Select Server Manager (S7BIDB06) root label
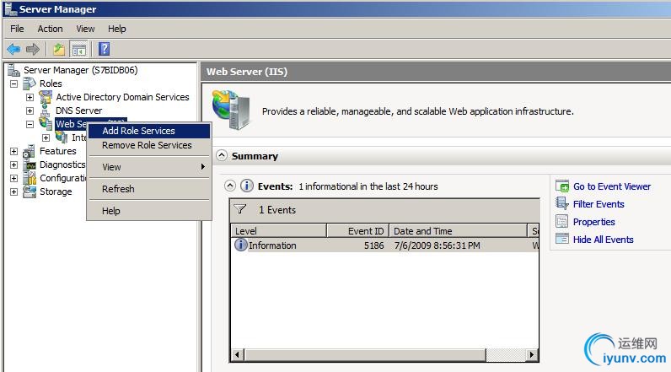 80,70
